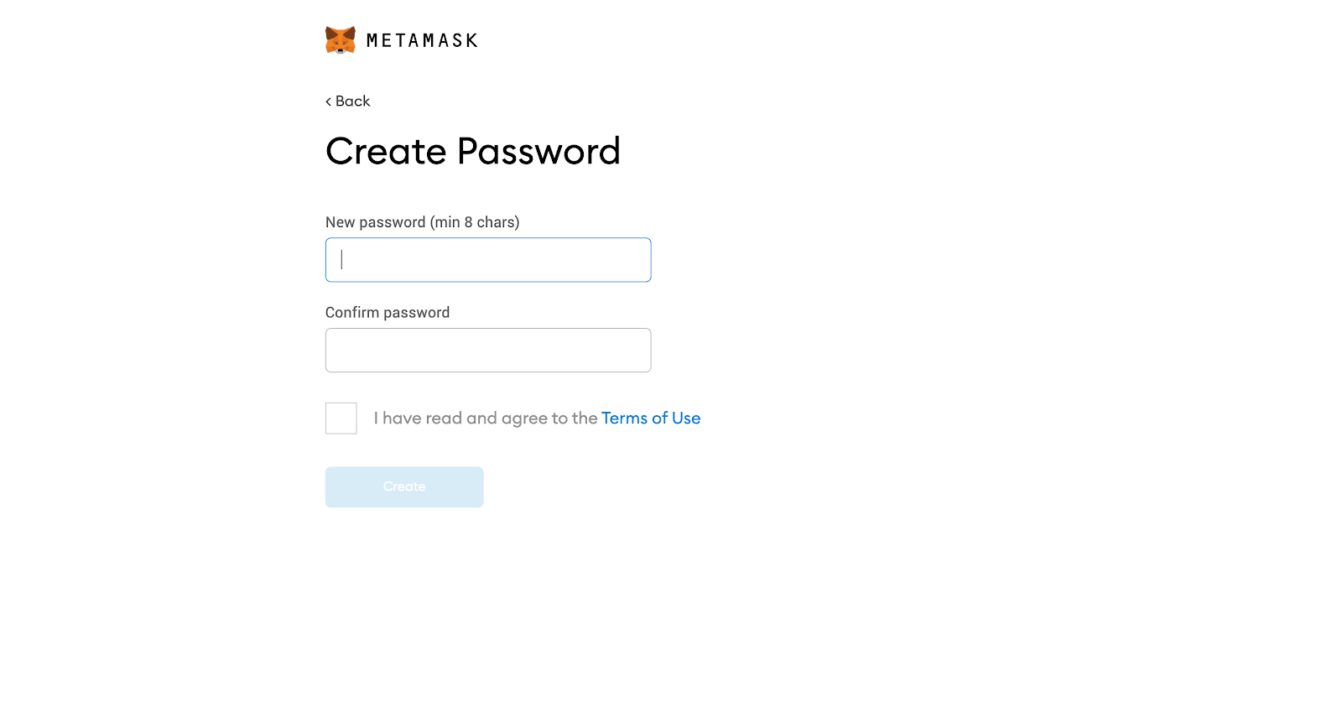
Task: Open the Terms of Use link
Action: [x=650, y=418]
